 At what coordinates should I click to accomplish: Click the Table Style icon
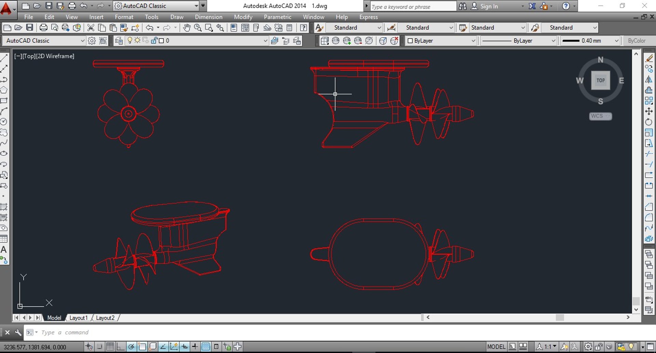463,28
